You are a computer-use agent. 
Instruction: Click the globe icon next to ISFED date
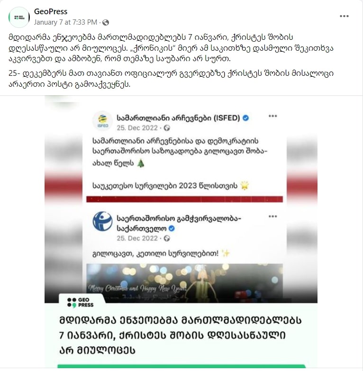pos(167,128)
